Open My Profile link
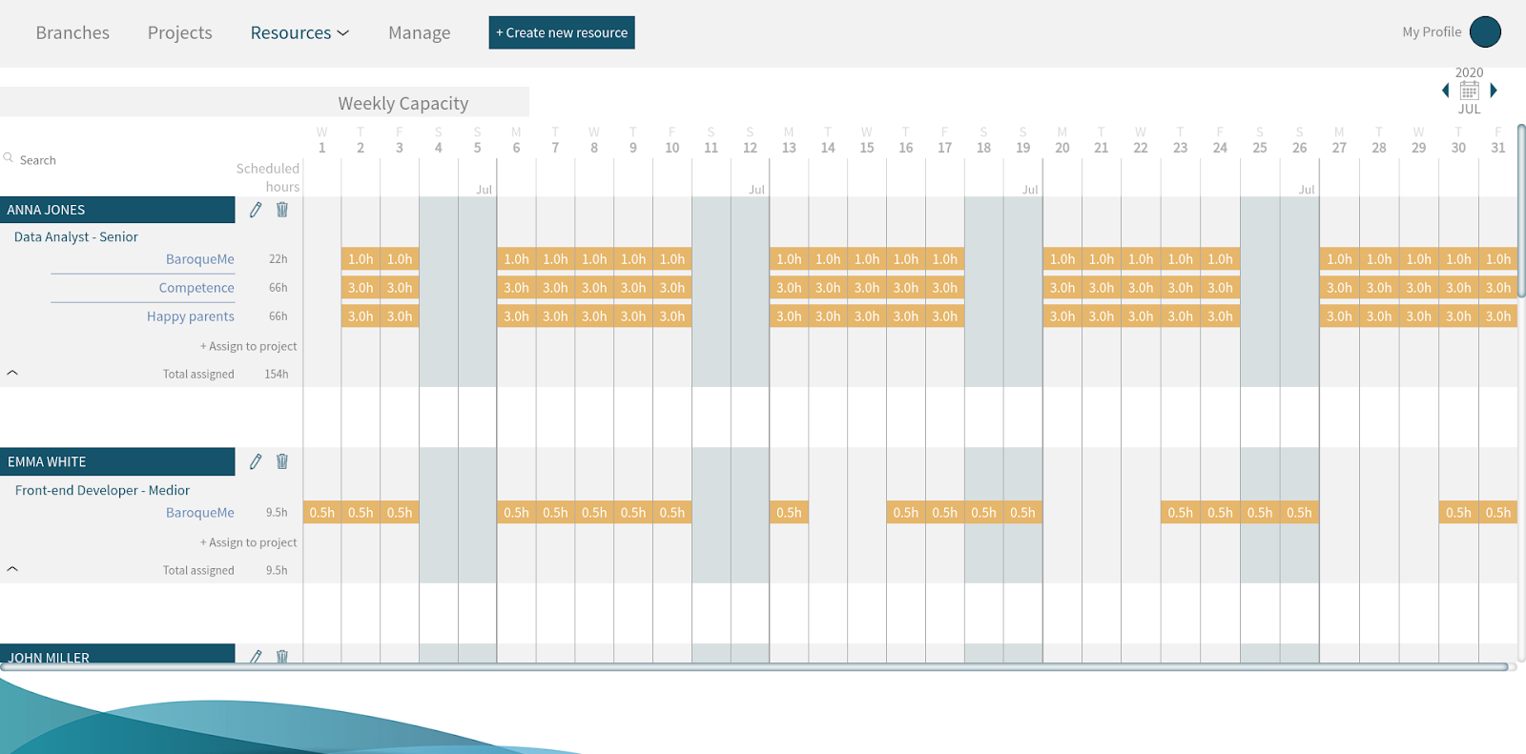Screen dimensions: 1526x754 [1432, 31]
